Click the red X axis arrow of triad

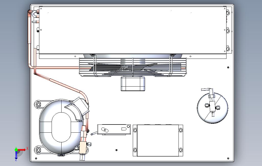tap(22, 150)
